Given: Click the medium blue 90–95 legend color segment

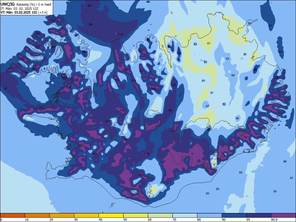Looking at the screenshot, I should point(234,215).
